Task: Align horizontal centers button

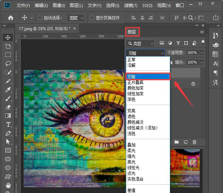Action: (142, 18)
